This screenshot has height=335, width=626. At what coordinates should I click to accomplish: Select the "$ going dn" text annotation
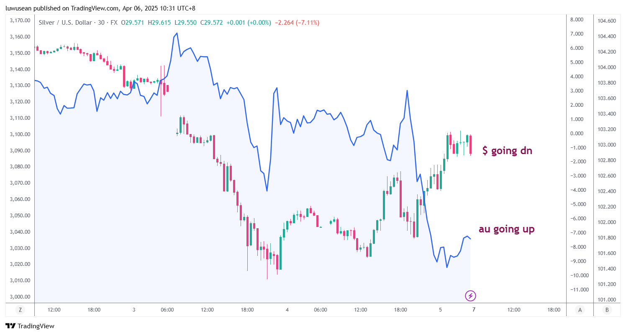507,151
